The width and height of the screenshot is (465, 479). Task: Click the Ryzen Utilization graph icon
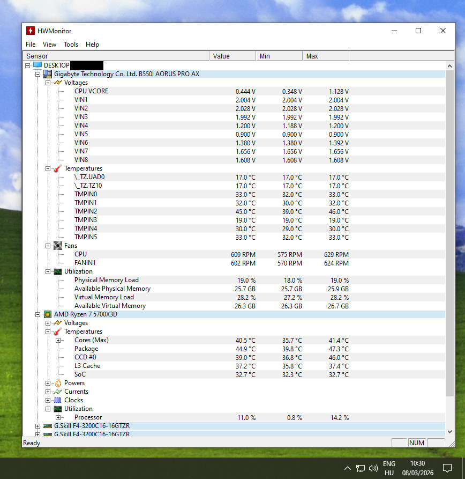click(58, 409)
